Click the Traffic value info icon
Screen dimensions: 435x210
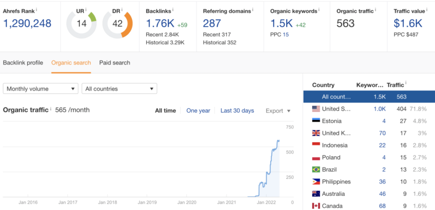427,10
